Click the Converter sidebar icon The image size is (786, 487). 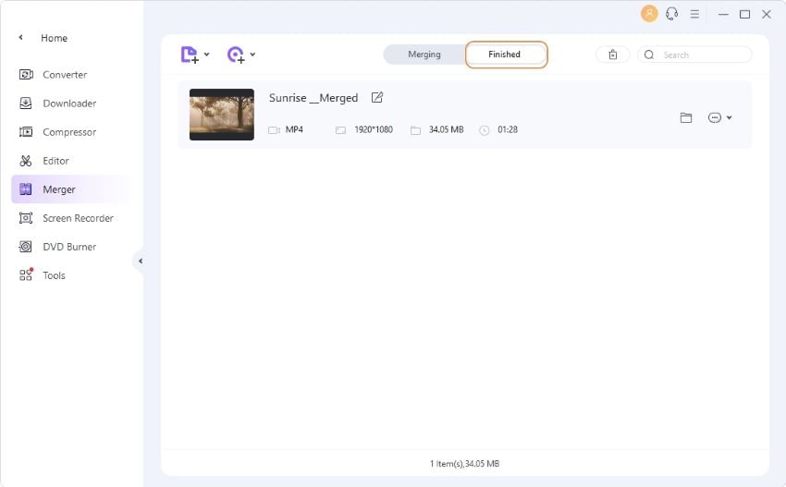[26, 75]
